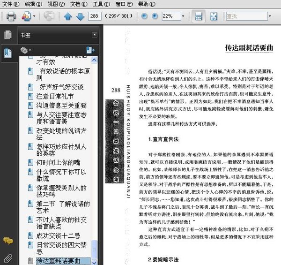
Task: Go to next page with down arrow
Action: (x=80, y=16)
